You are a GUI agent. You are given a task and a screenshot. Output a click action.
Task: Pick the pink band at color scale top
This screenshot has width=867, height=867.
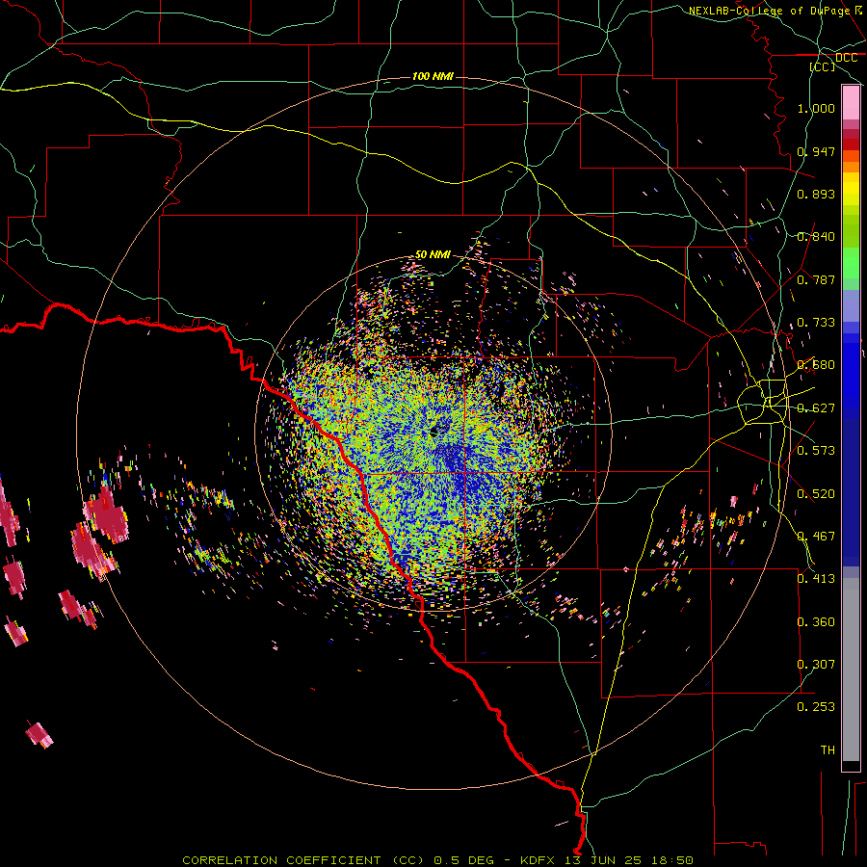point(851,103)
